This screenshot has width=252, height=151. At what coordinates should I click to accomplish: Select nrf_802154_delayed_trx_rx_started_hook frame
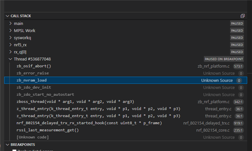click(126, 123)
